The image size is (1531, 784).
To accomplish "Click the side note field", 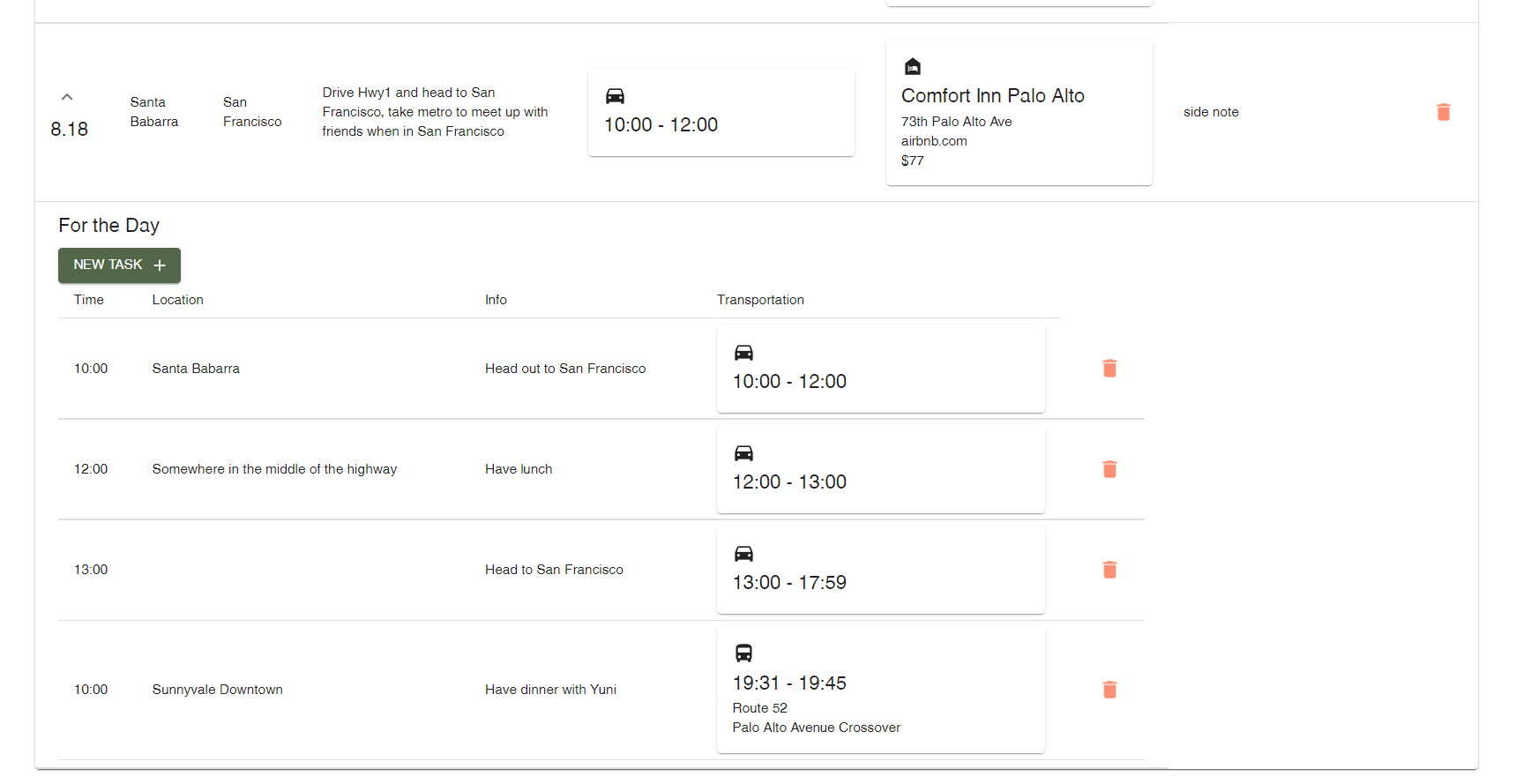I will point(1211,112).
